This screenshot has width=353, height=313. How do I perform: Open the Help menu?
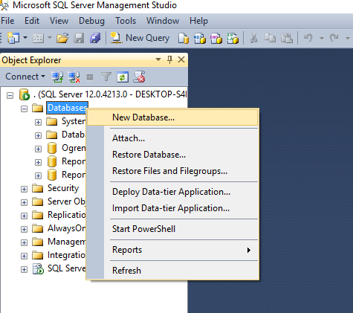(198, 21)
